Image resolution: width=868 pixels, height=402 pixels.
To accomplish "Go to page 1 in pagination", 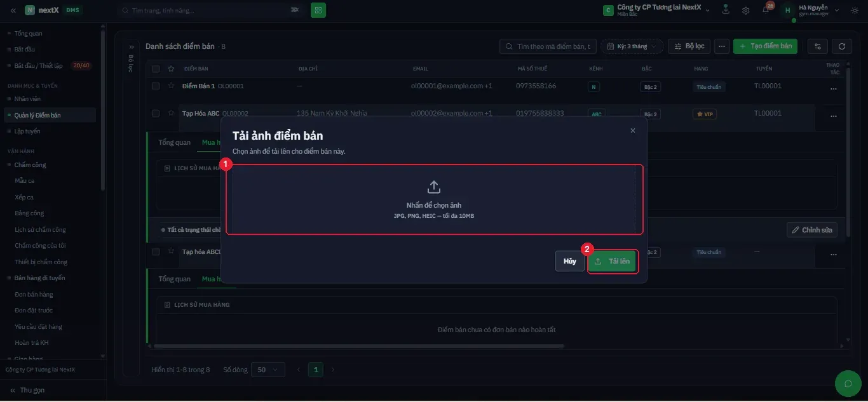I will click(x=316, y=370).
